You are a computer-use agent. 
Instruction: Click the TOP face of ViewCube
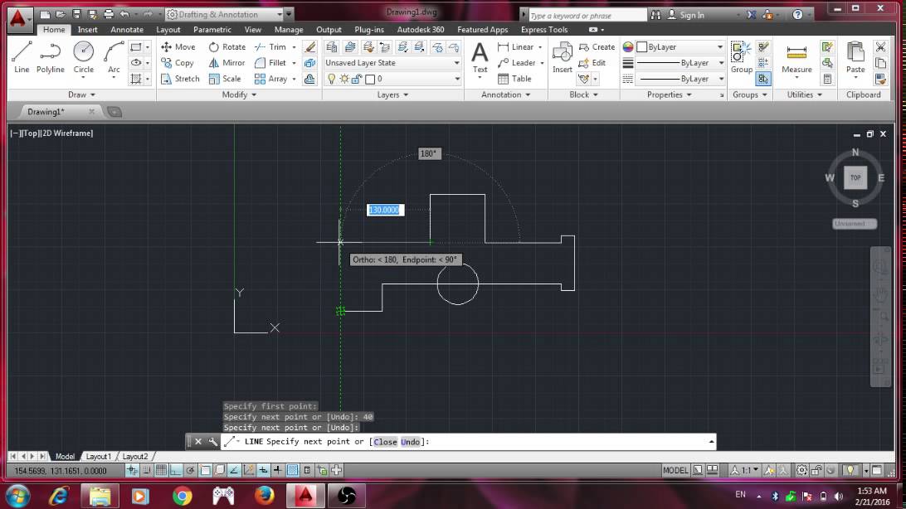(855, 177)
